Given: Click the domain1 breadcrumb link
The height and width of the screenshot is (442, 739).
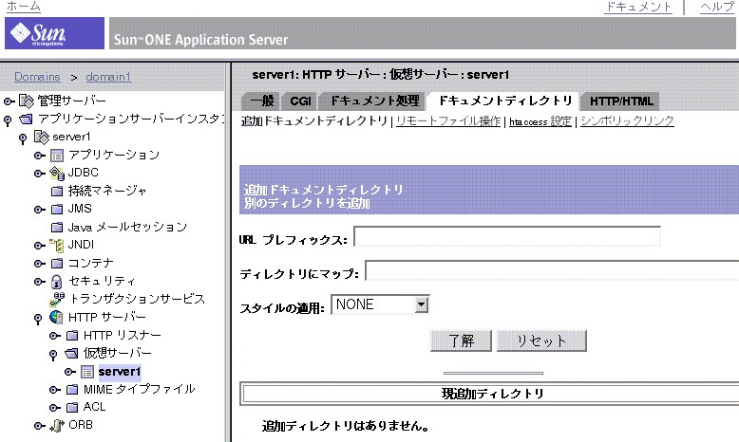Looking at the screenshot, I should (108, 77).
